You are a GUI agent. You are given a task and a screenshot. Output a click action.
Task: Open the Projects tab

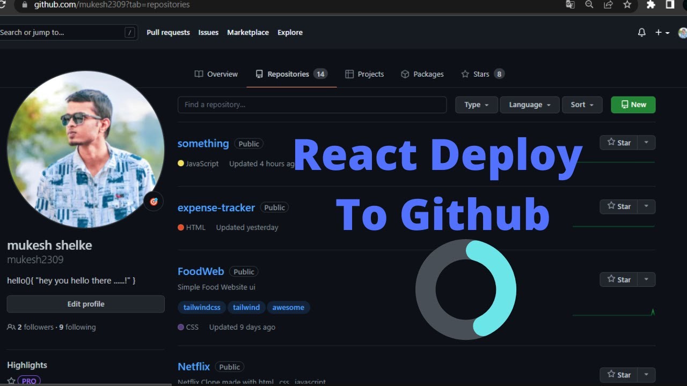click(x=364, y=74)
